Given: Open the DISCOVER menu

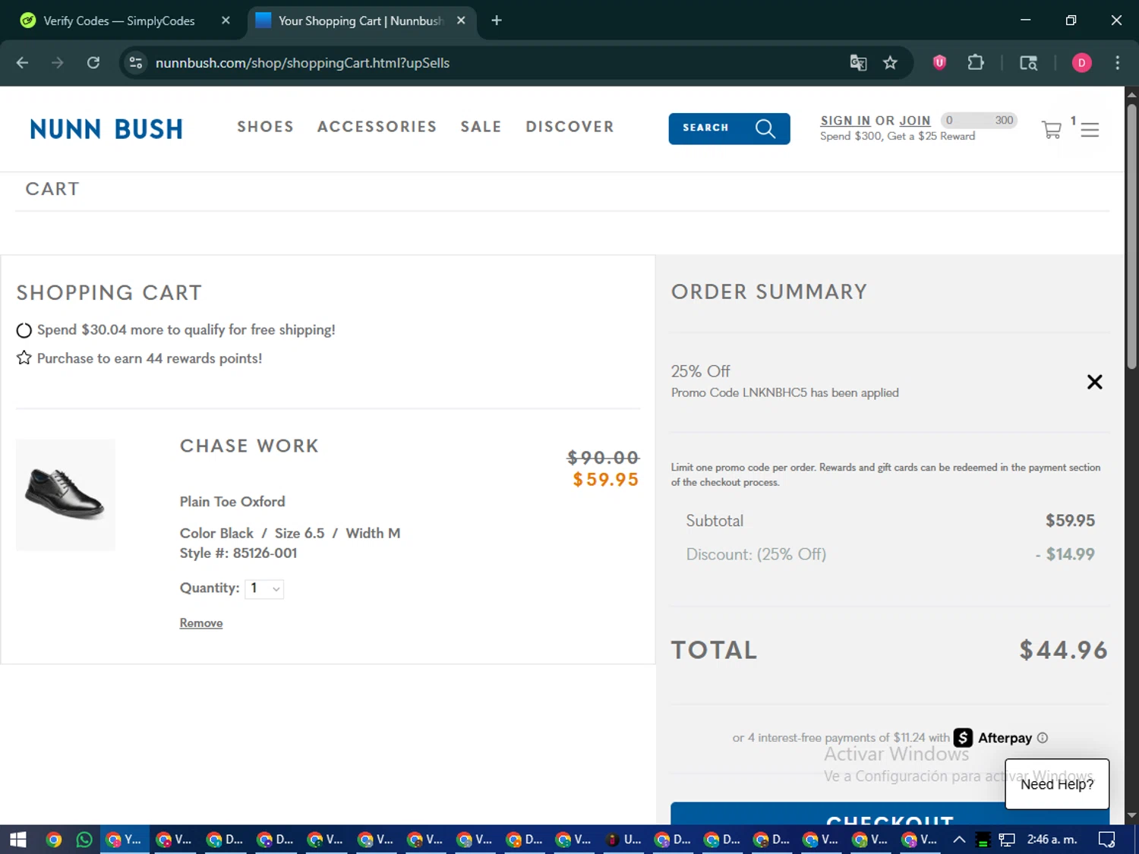Looking at the screenshot, I should 569,127.
